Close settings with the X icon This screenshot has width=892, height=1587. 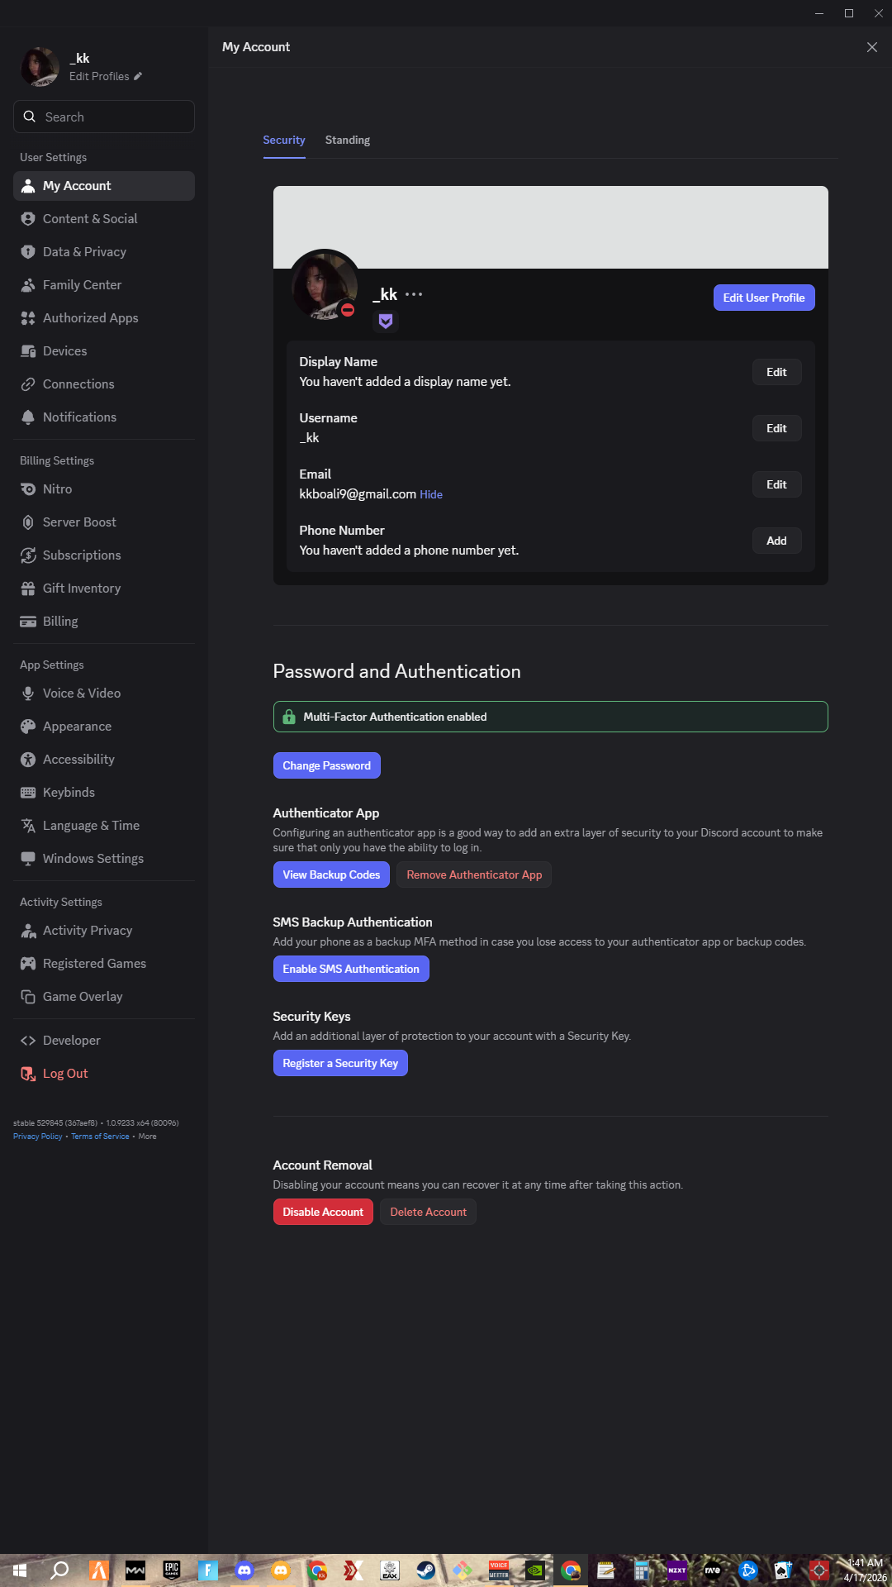[x=871, y=47]
